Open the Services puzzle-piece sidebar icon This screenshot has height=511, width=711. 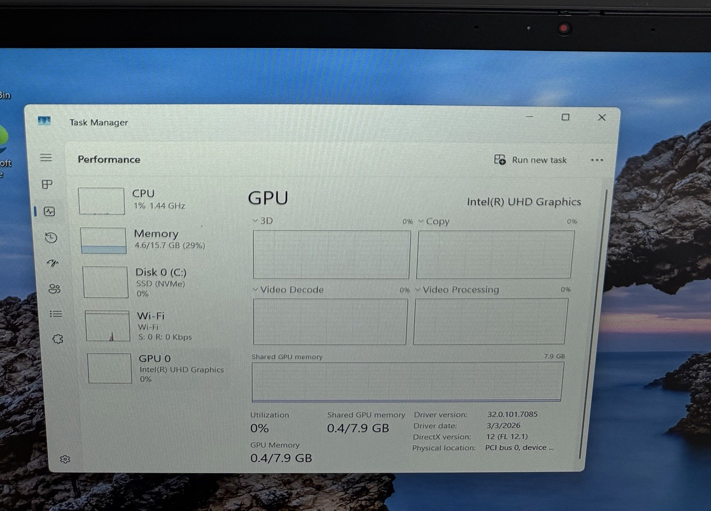pos(58,339)
